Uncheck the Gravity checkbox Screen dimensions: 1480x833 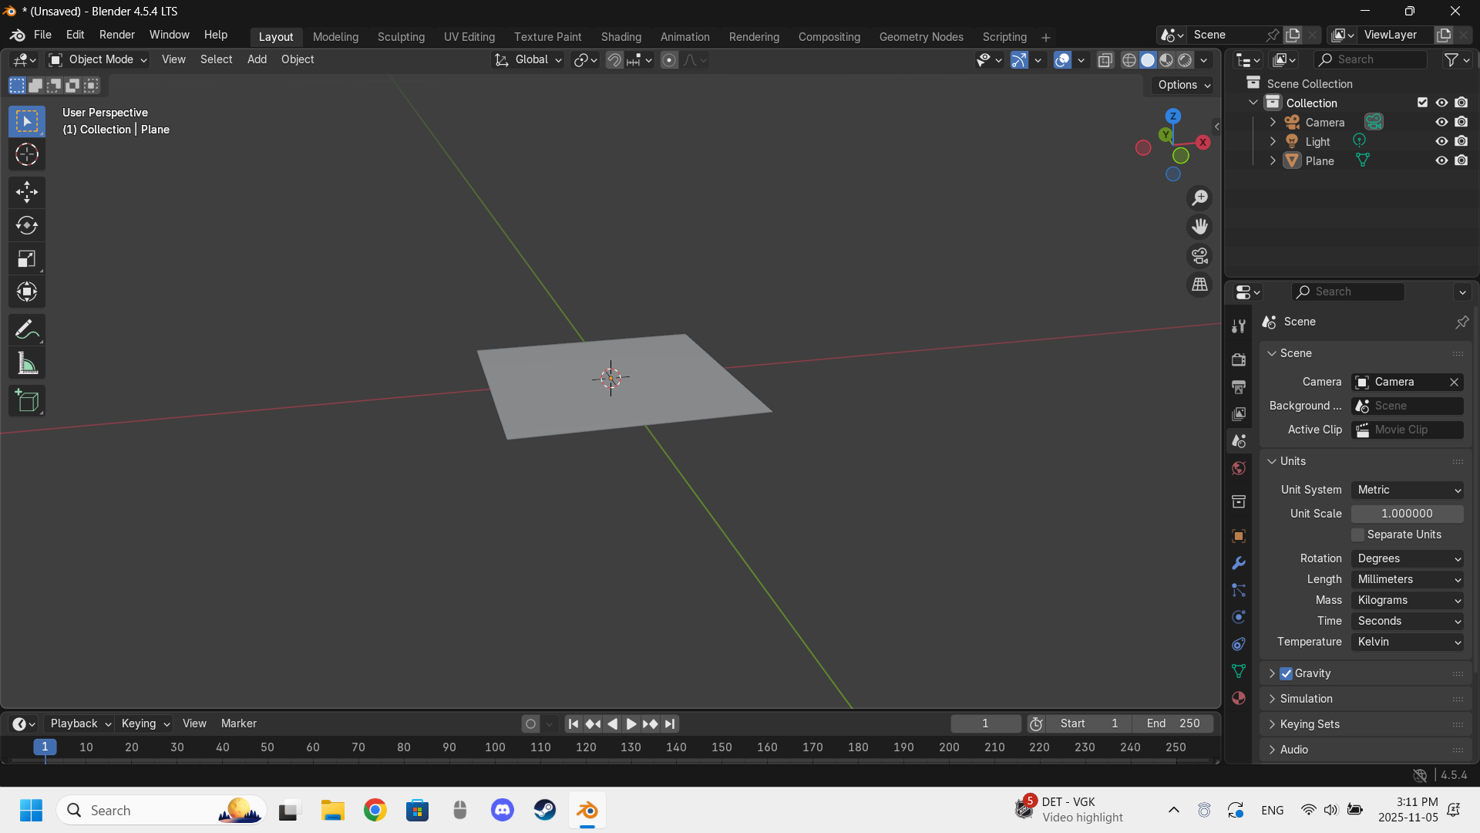click(x=1287, y=673)
